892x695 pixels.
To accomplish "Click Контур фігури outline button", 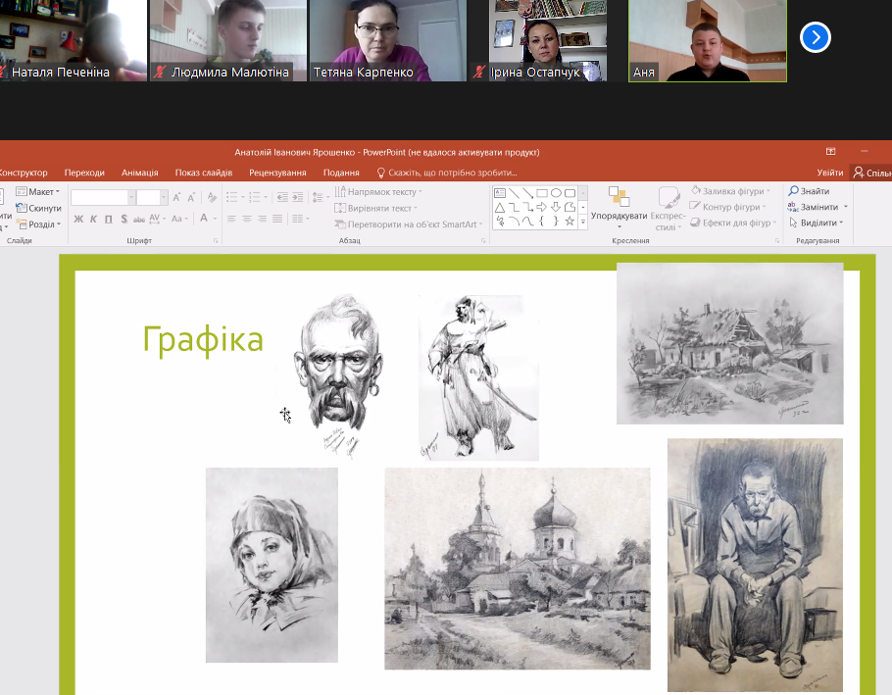I will tap(728, 207).
